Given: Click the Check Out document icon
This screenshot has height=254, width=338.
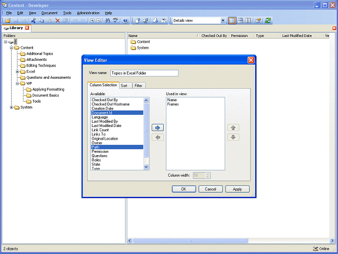Looking at the screenshot, I should [x=155, y=21].
